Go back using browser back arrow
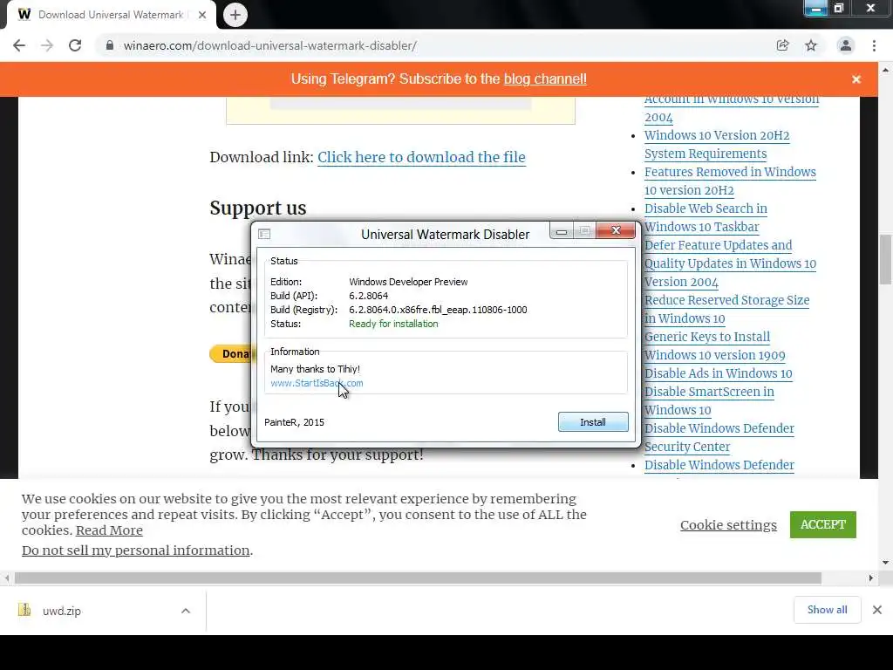Screen dimensions: 893x670 coord(19,45)
